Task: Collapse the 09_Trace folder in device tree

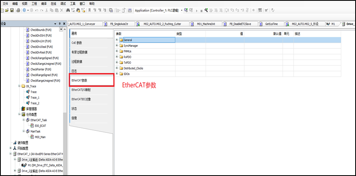Action: (19, 86)
